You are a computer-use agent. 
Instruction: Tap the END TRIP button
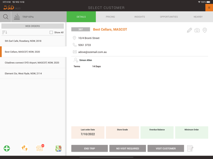90,149
